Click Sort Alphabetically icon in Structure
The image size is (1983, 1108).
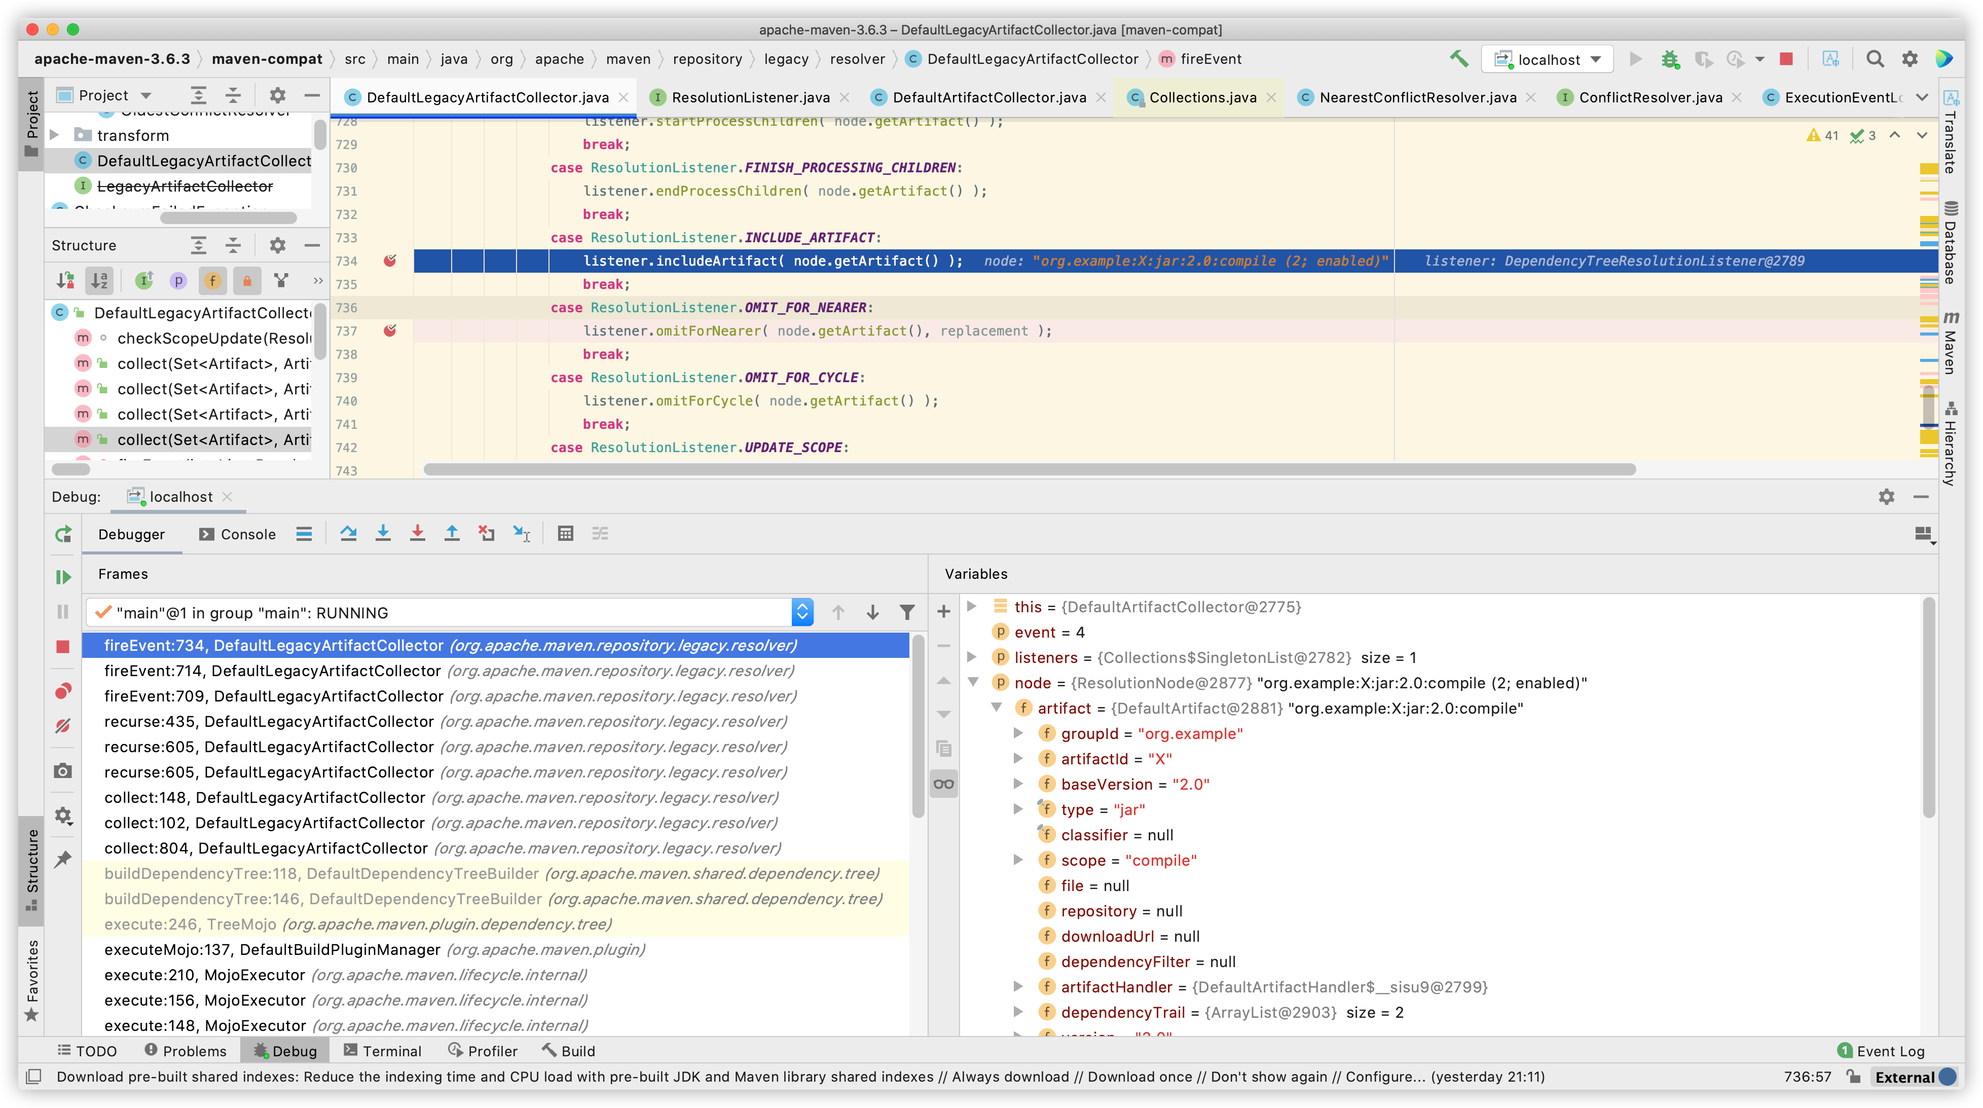tap(99, 281)
